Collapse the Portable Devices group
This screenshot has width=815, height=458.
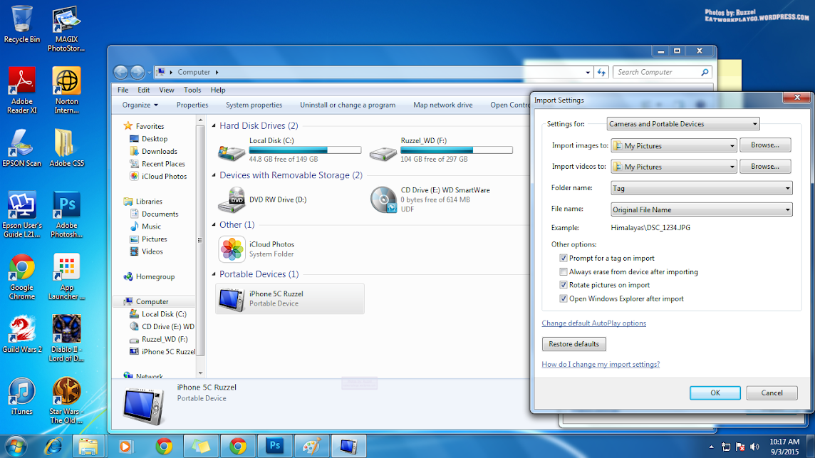(214, 274)
